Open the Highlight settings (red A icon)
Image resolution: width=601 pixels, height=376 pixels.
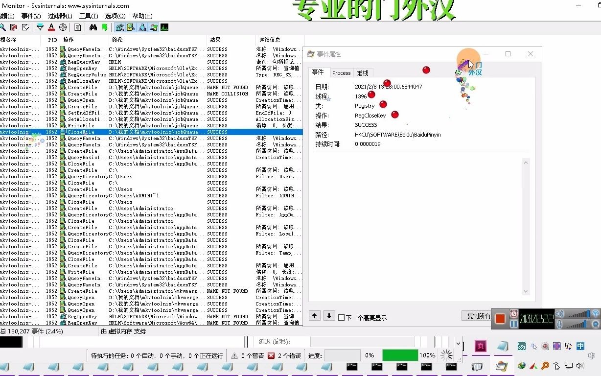[51, 27]
